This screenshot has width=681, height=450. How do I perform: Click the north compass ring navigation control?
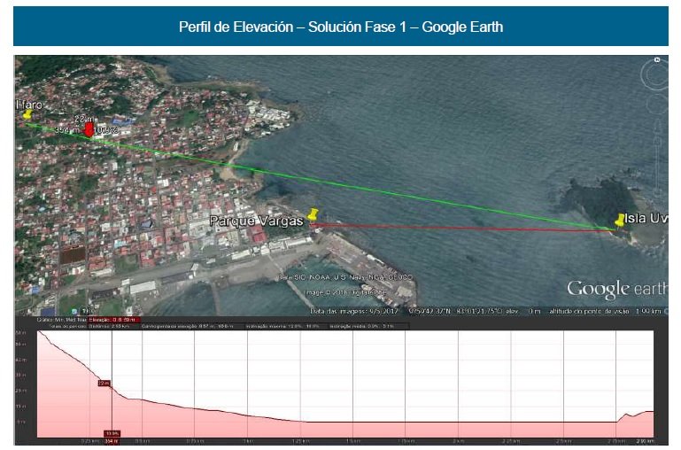pos(654,76)
